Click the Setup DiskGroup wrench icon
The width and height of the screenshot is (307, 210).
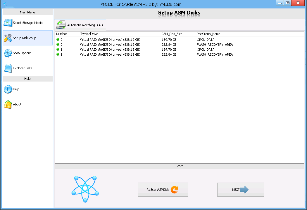(x=8, y=38)
